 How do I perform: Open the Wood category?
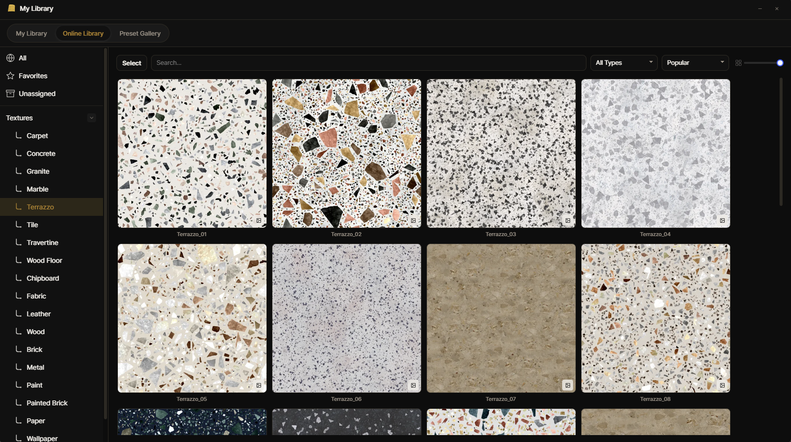(52, 332)
